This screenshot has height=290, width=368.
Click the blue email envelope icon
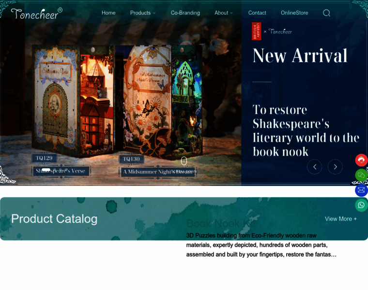[x=361, y=190]
